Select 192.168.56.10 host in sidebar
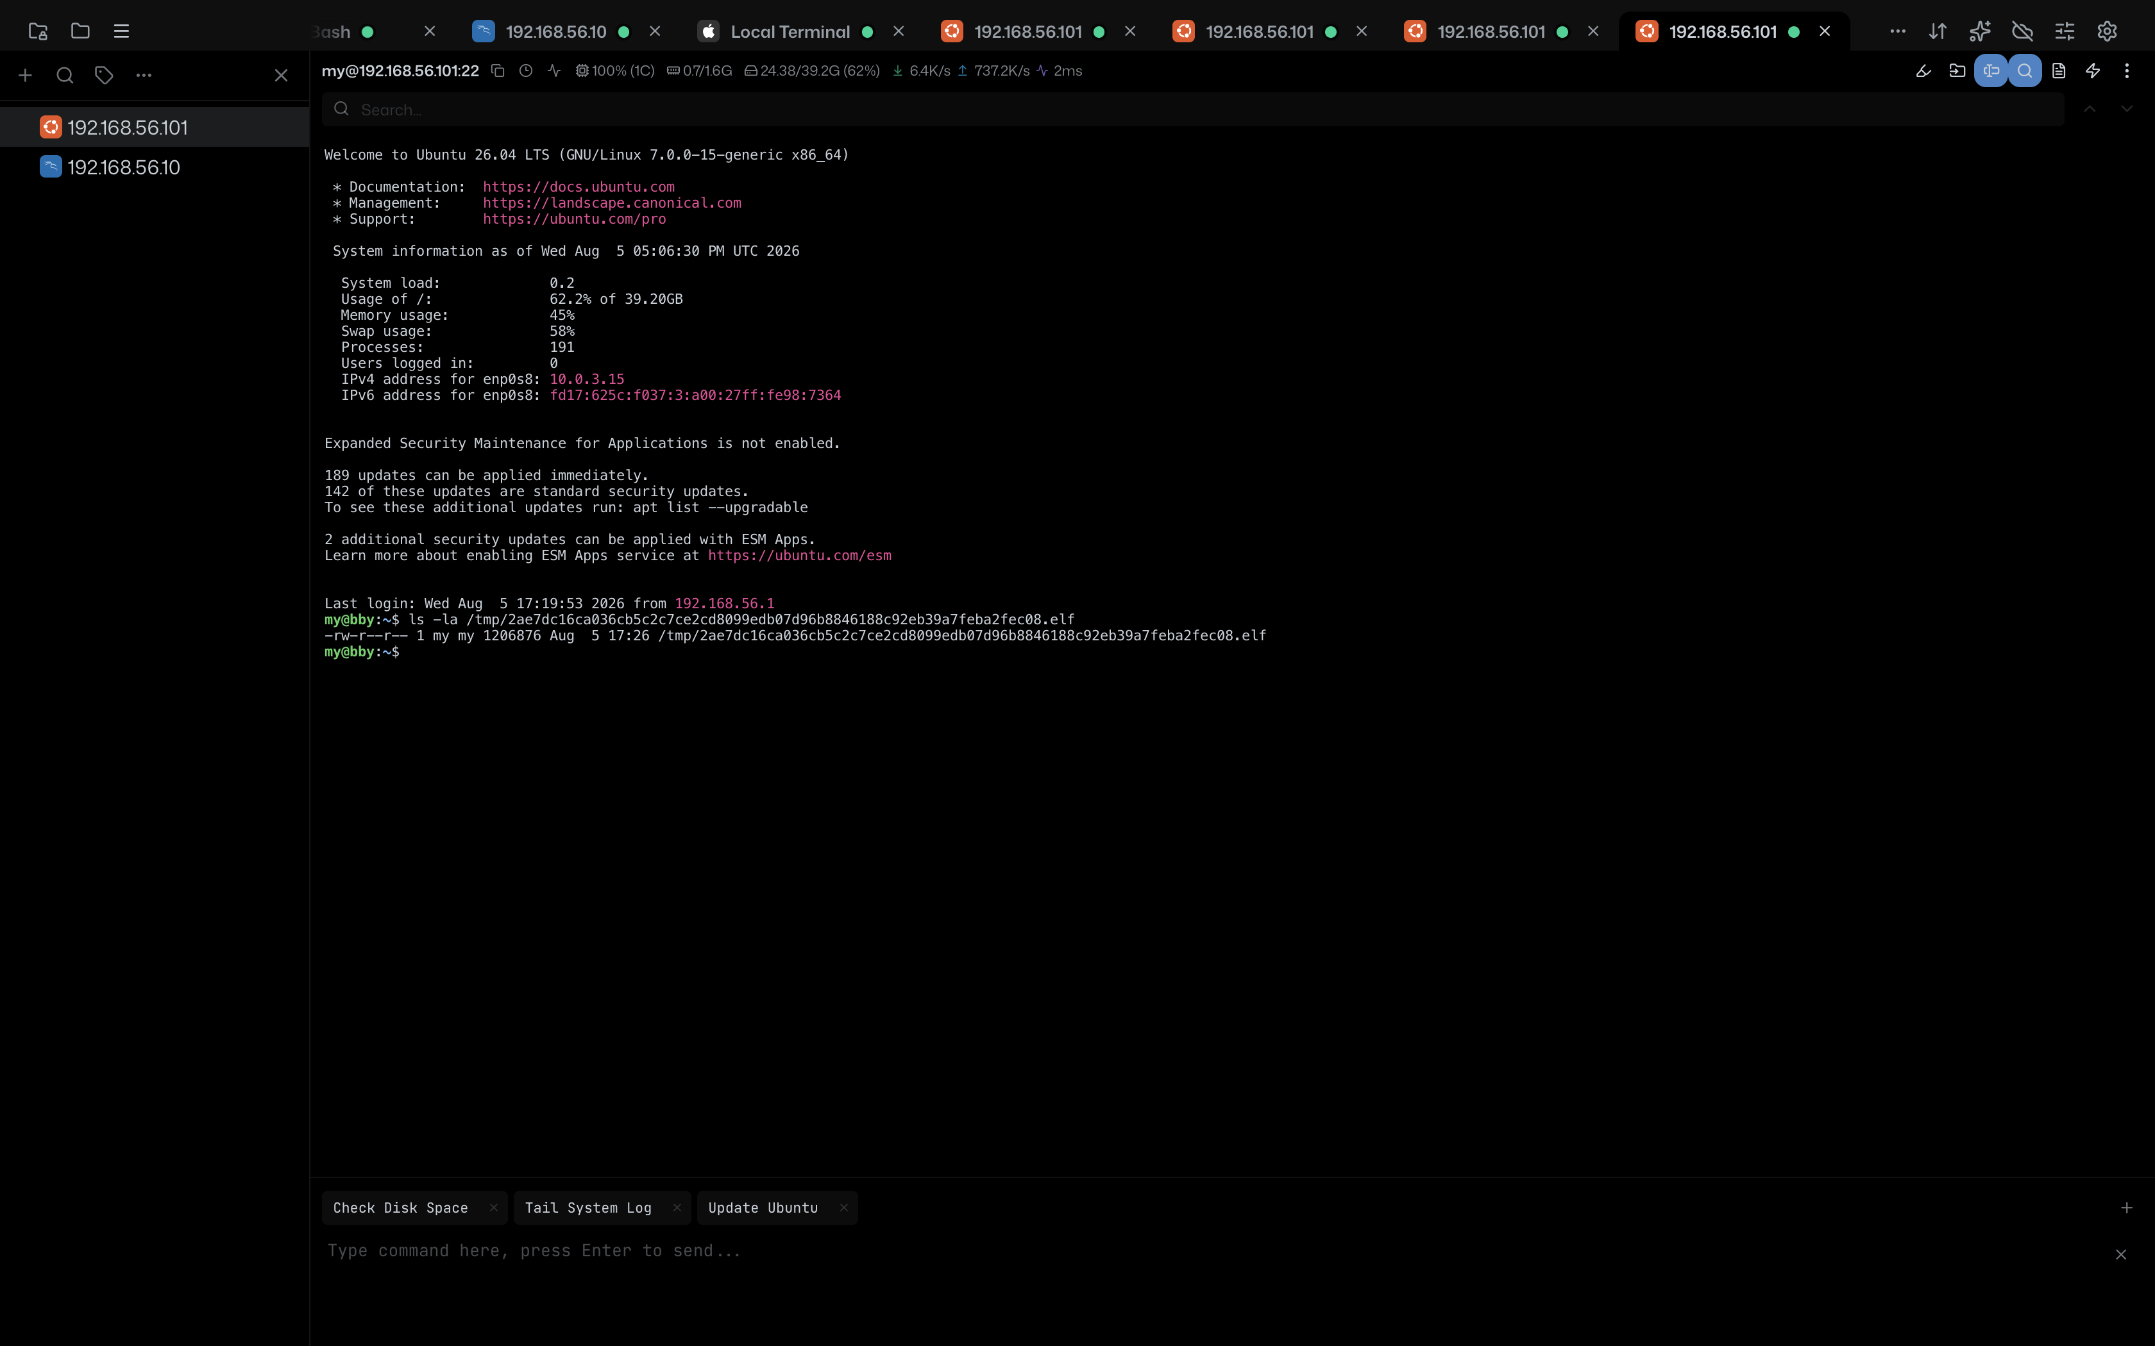2155x1346 pixels. (155, 167)
